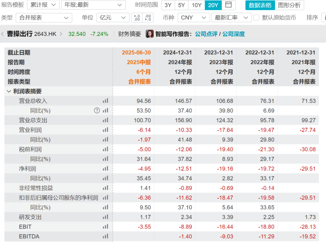Click the decrease decimal places icon

pyautogui.click(x=148, y=18)
